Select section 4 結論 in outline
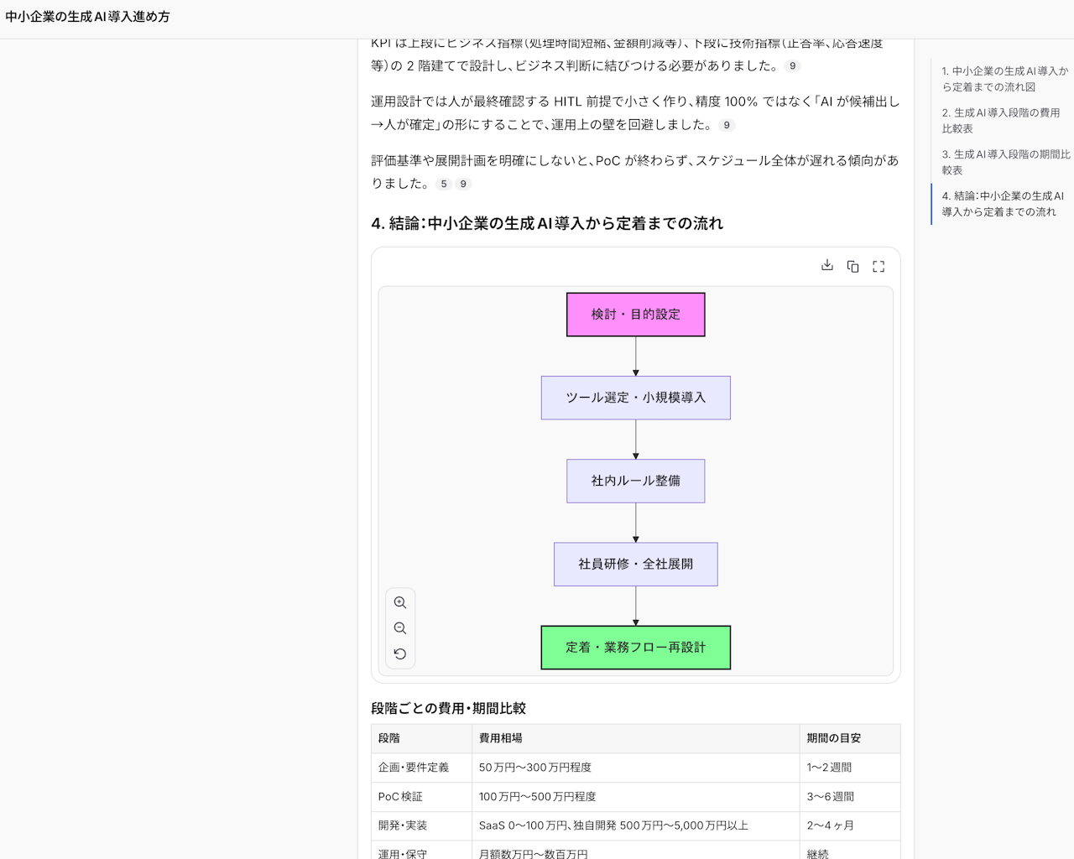The height and width of the screenshot is (859, 1074). tap(1002, 204)
